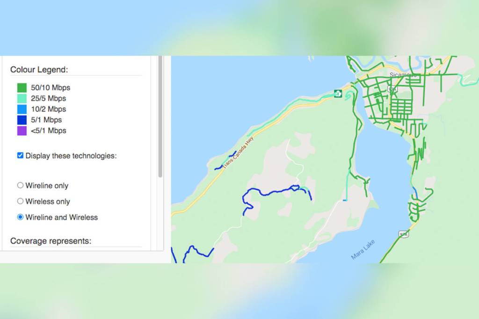Click the 97A route shield near Mara Lake
Image resolution: width=479 pixels, height=319 pixels.
point(404,233)
